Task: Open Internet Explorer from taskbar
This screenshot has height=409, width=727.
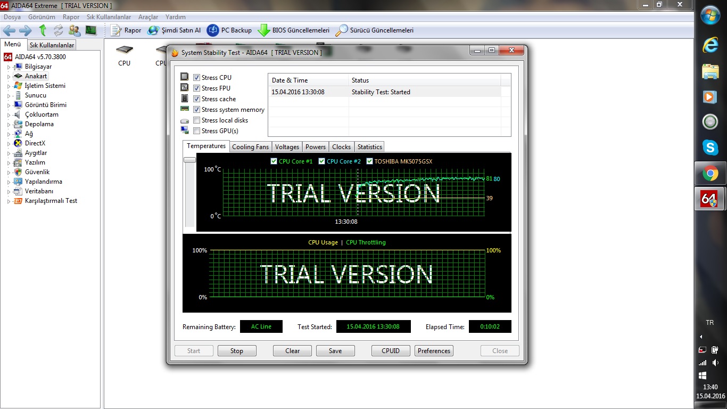Action: click(x=711, y=45)
